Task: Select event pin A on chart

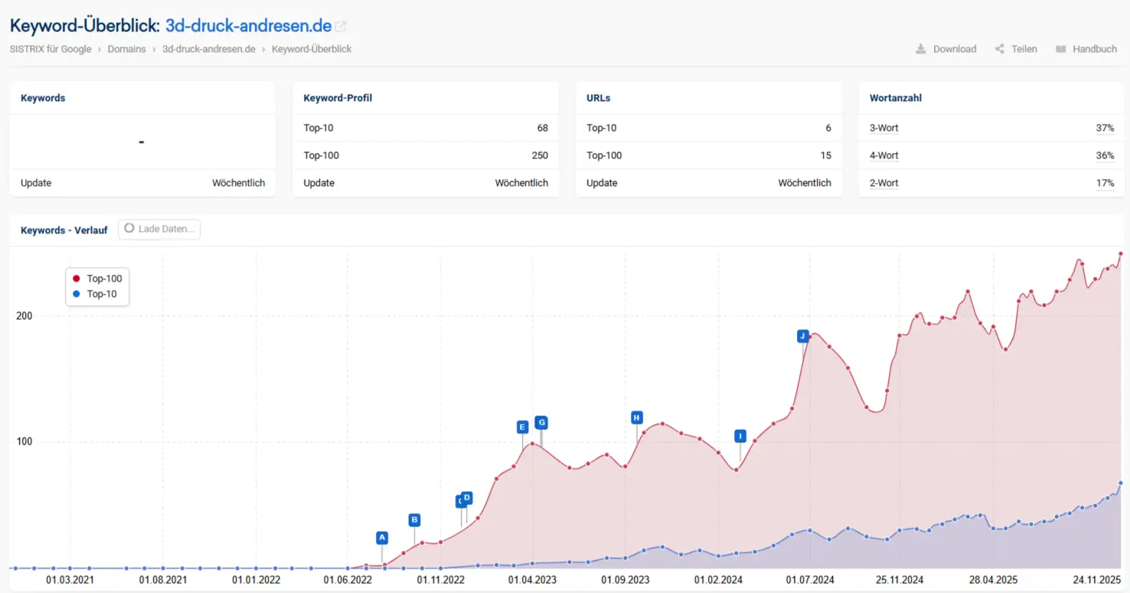Action: pos(382,538)
